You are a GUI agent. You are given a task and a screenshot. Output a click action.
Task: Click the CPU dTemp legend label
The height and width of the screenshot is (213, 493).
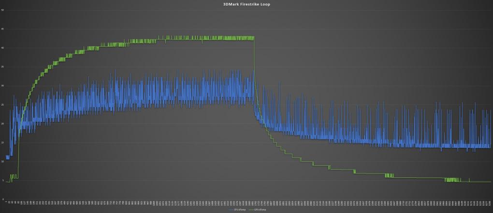point(240,210)
